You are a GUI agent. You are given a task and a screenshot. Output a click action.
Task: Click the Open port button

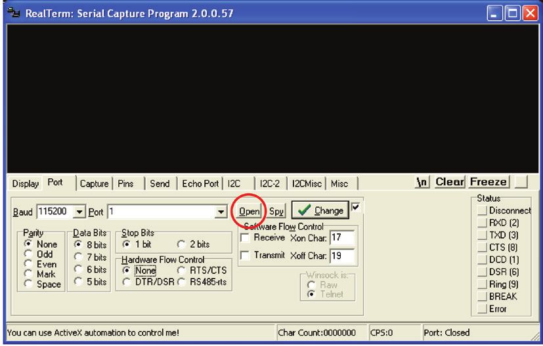[249, 211]
